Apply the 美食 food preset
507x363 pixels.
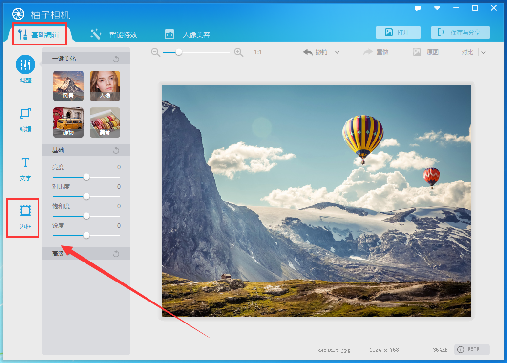(x=105, y=122)
